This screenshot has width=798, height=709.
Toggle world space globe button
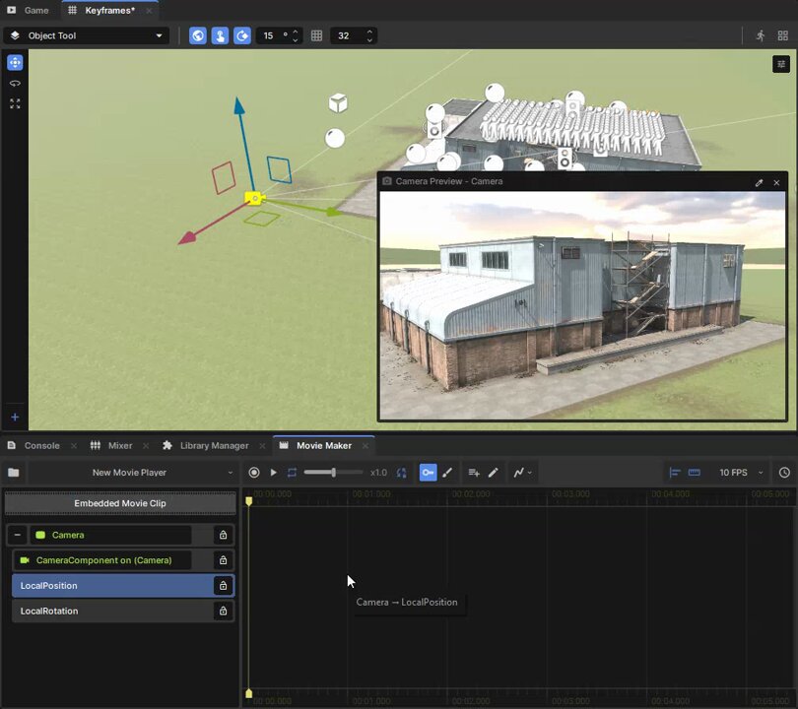coord(198,35)
